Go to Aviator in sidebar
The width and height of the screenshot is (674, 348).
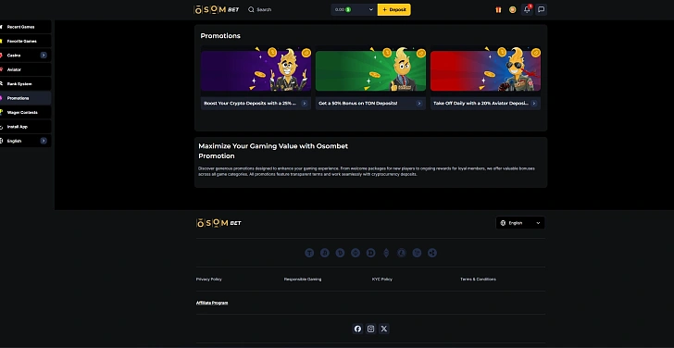25,69
